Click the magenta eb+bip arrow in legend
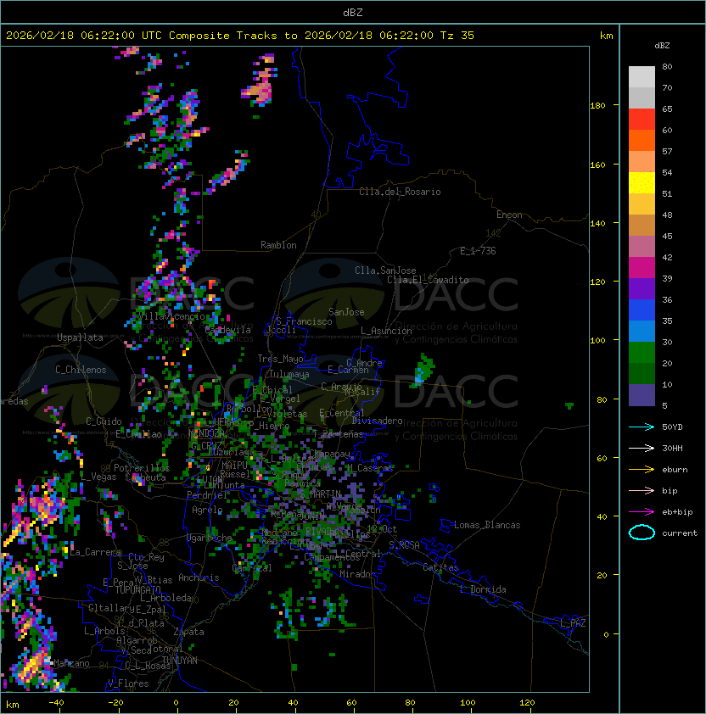Viewport: 706px width, 714px height. pyautogui.click(x=642, y=512)
